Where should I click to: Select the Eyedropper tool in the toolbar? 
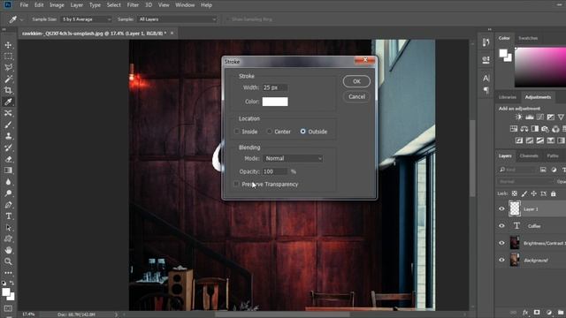pyautogui.click(x=8, y=102)
